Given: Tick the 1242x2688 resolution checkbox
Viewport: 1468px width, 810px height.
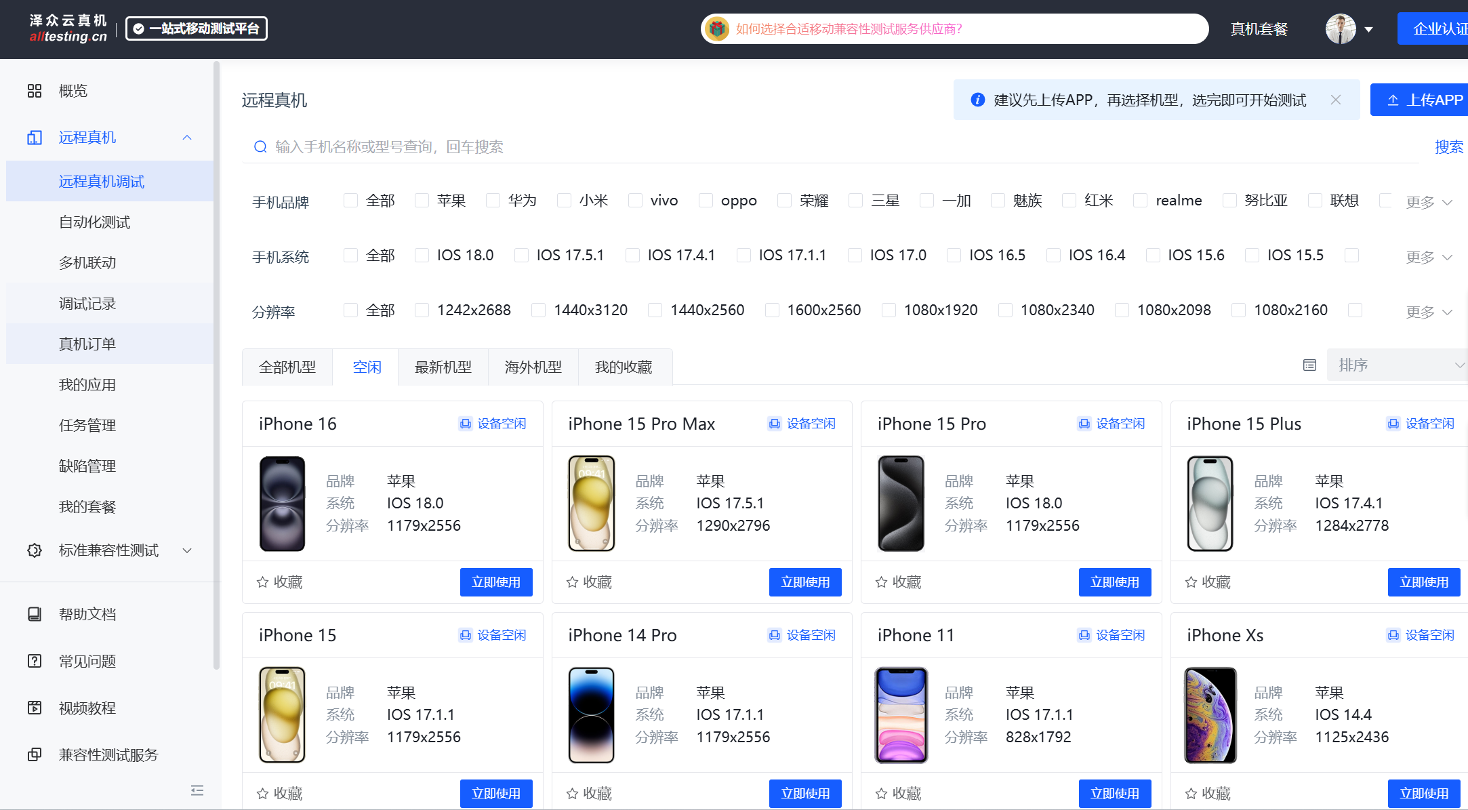Looking at the screenshot, I should [422, 310].
